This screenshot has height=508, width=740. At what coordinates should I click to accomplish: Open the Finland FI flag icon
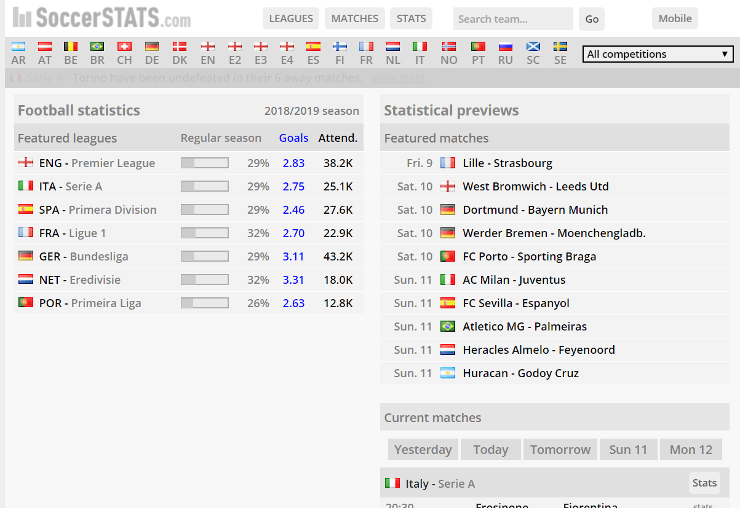(340, 46)
